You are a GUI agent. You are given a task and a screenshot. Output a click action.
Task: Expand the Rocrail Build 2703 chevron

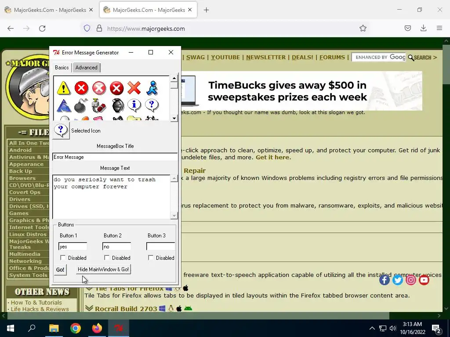pyautogui.click(x=89, y=308)
